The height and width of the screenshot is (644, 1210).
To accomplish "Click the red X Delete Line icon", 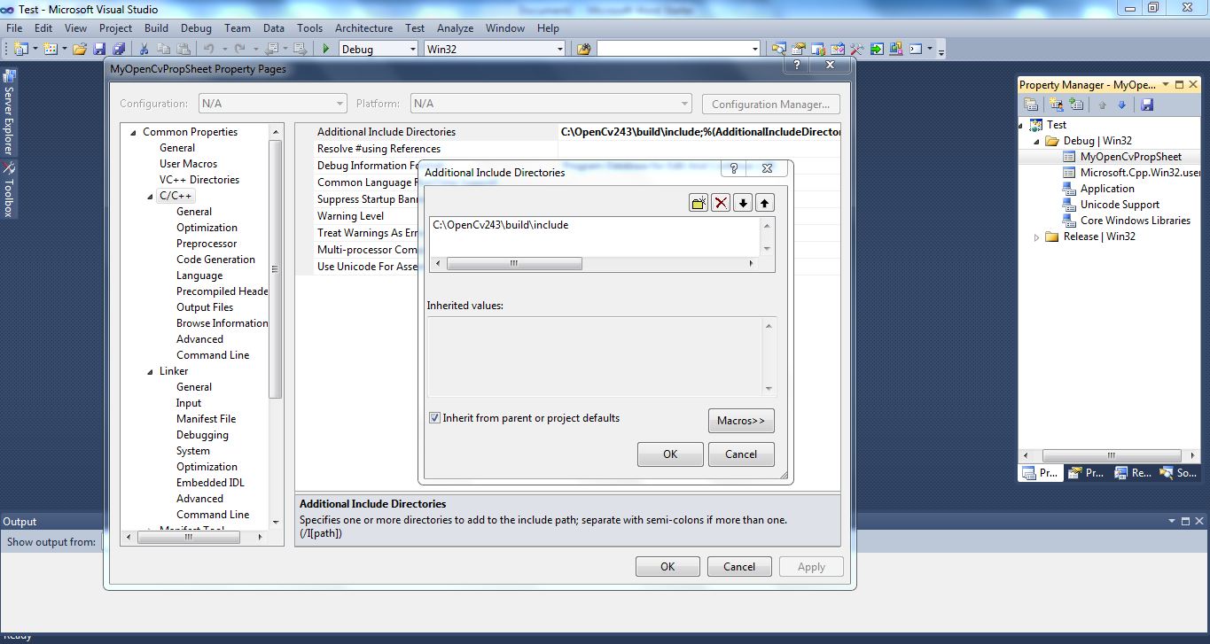I will [721, 203].
